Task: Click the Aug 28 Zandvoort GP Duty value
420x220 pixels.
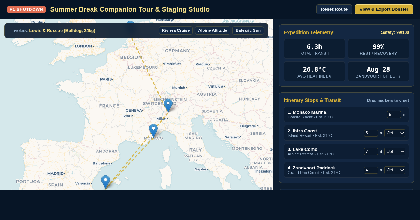Action: tap(378, 69)
